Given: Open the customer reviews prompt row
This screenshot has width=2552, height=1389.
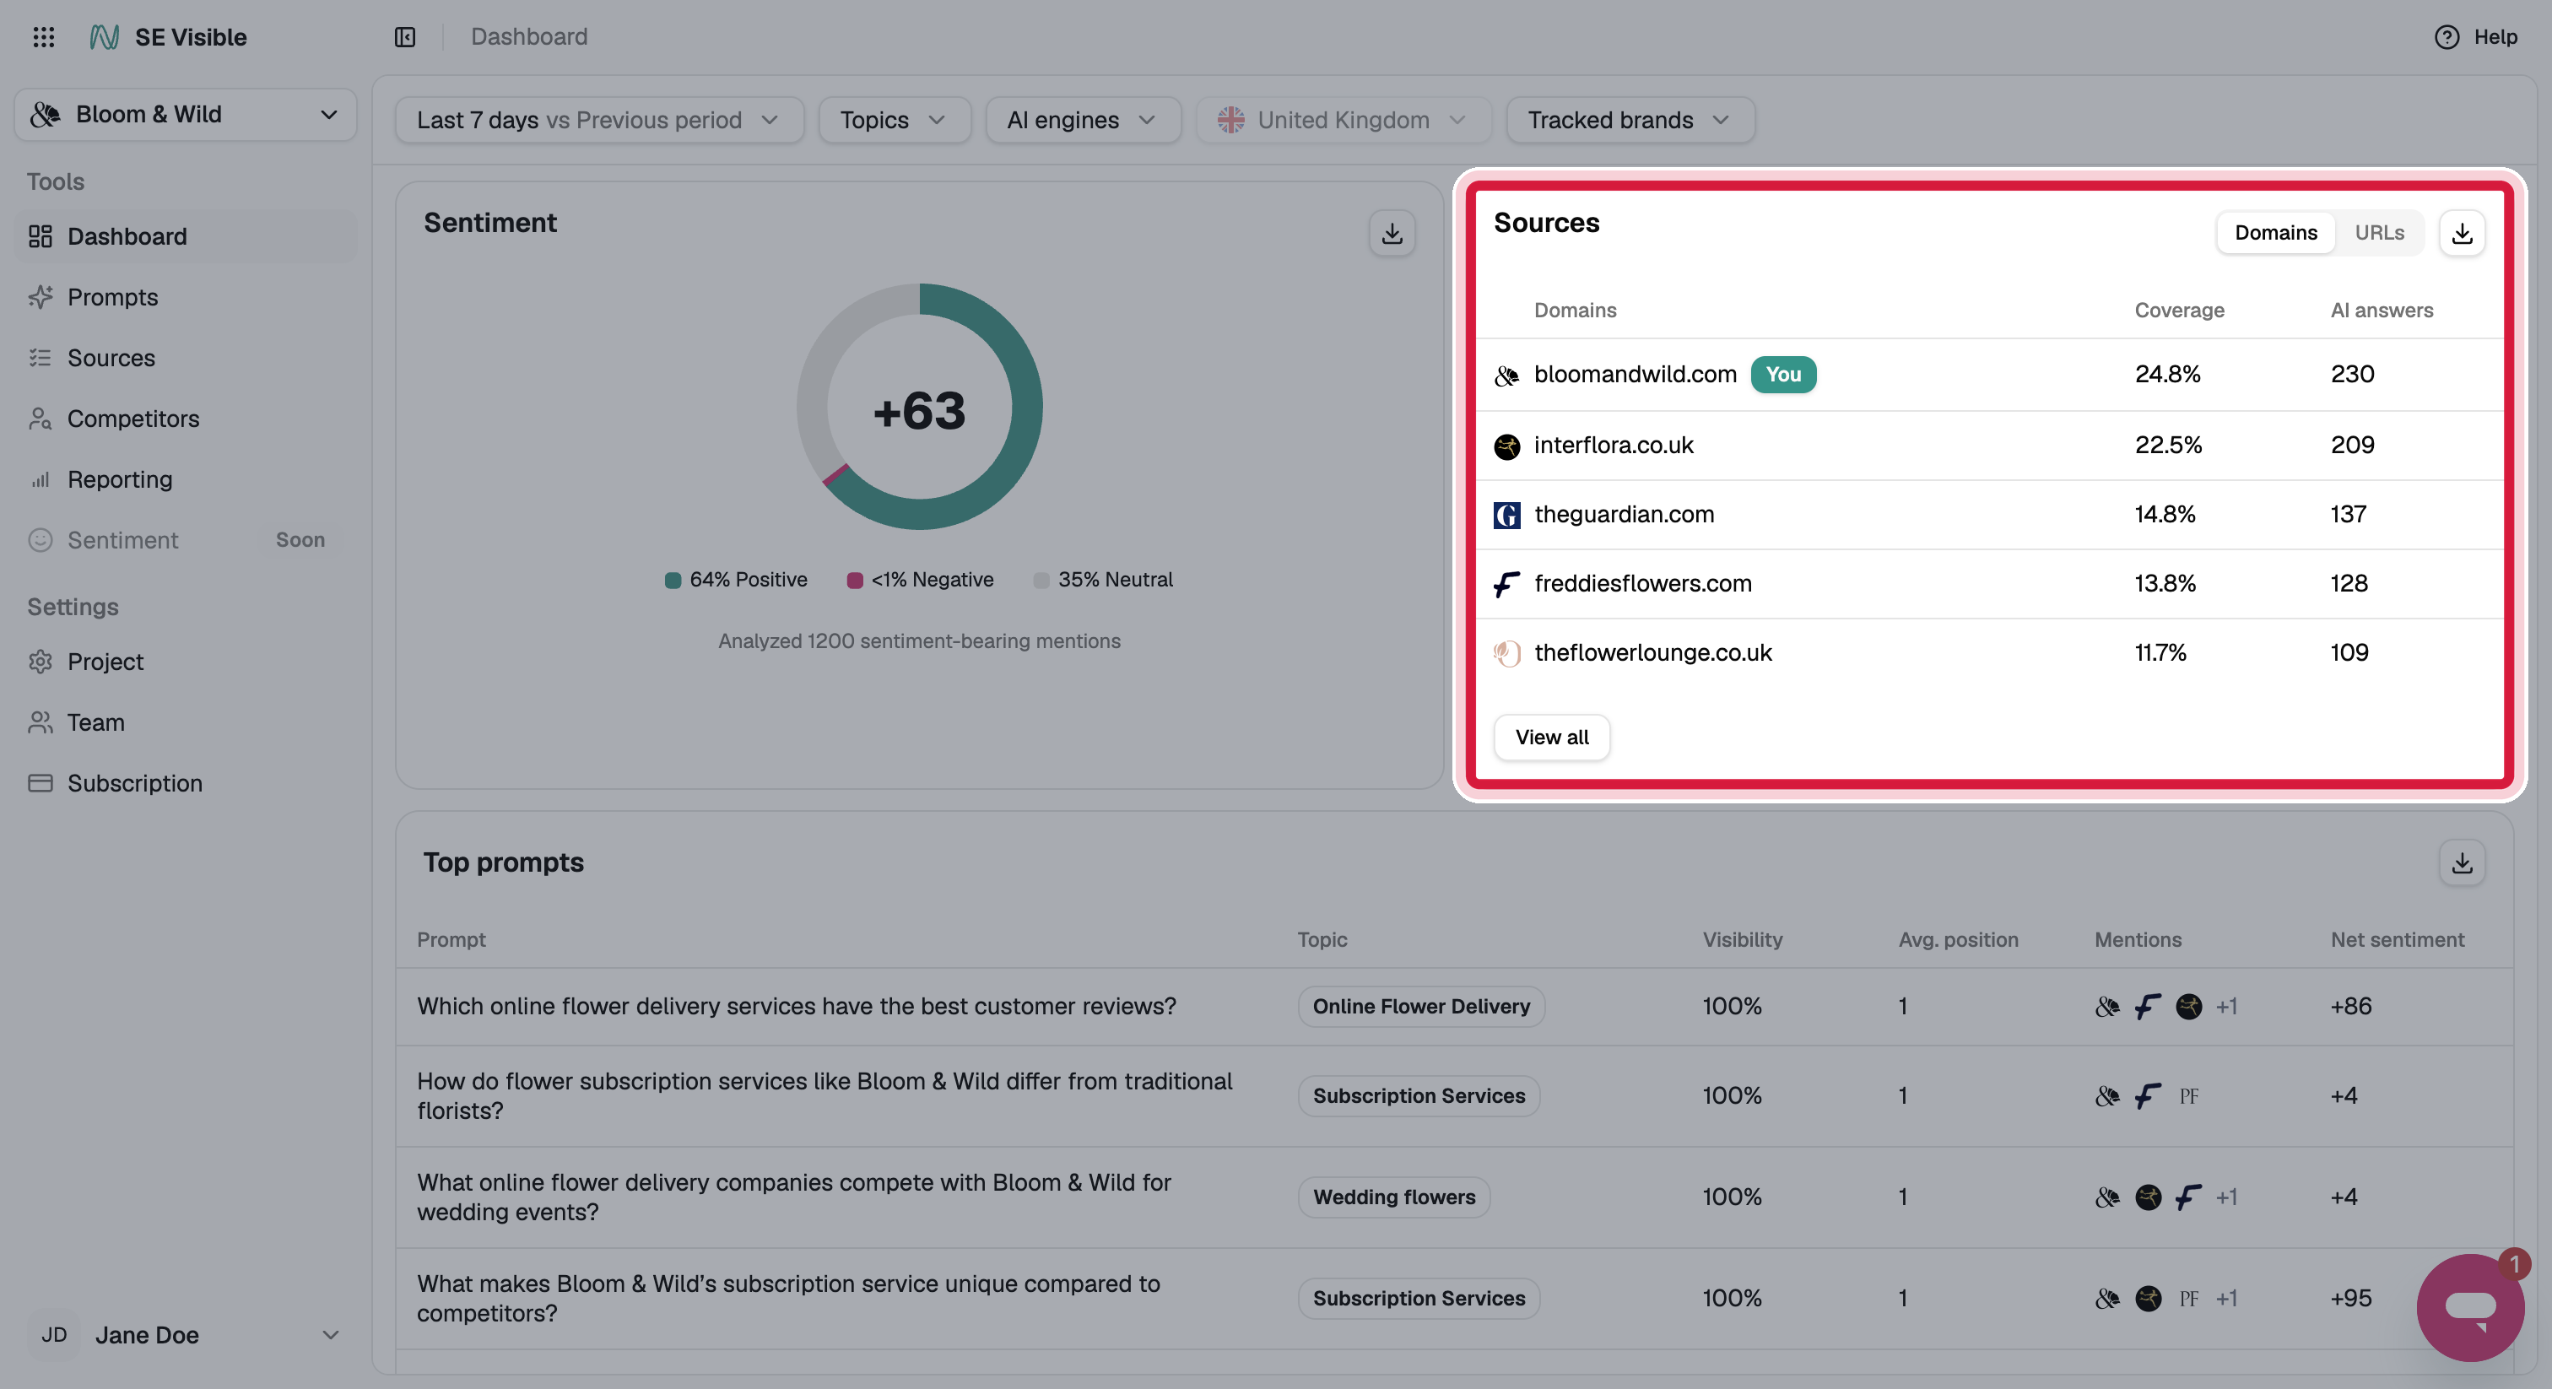Looking at the screenshot, I should coord(1454,1007).
